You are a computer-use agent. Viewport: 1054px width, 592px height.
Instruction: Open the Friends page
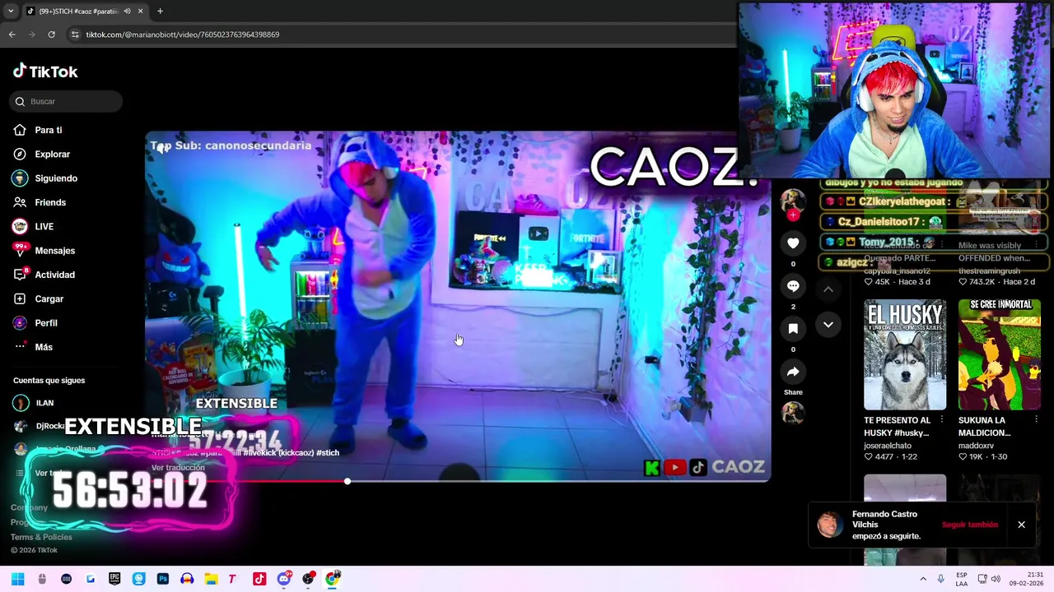(x=50, y=202)
